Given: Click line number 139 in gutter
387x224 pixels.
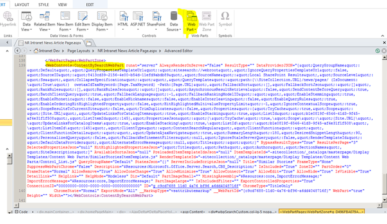Looking at the screenshot, I should pyautogui.click(x=22, y=65).
